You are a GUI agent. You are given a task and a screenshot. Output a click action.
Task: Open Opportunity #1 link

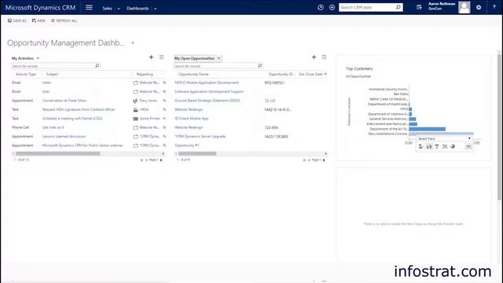187,145
